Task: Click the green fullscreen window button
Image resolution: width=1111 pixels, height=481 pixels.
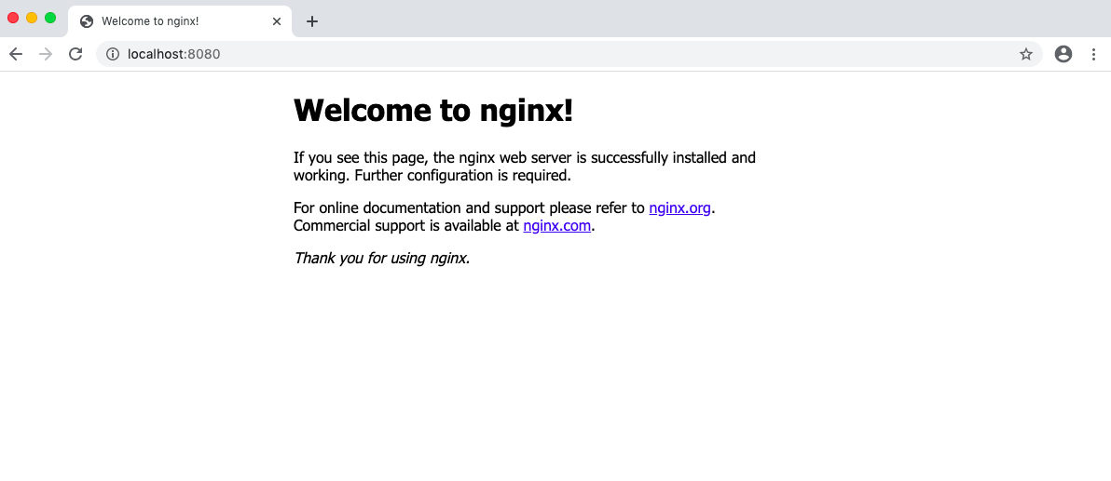Action: tap(50, 18)
